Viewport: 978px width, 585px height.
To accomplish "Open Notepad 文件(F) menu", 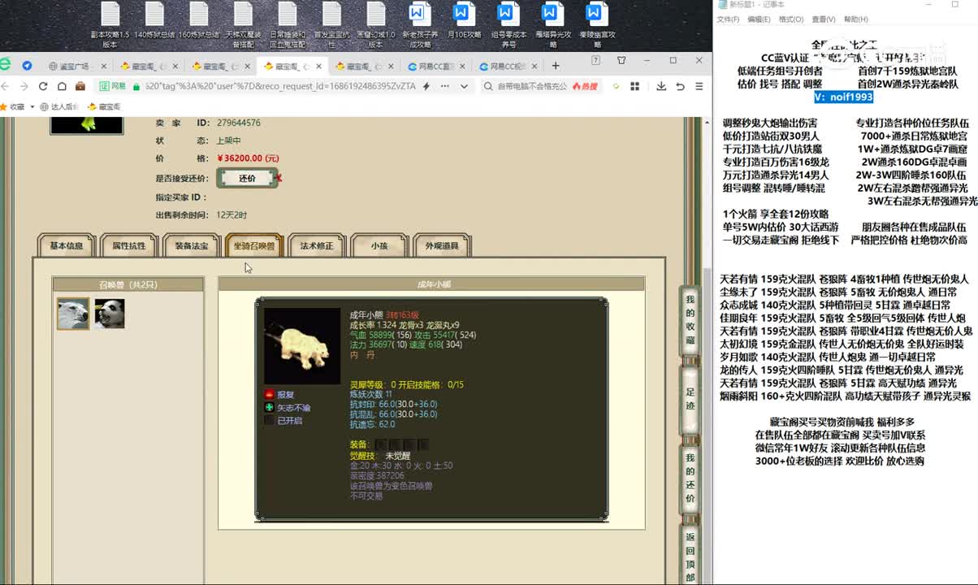I will coord(728,19).
